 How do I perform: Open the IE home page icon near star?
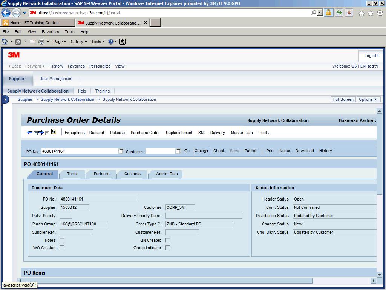tap(361, 13)
